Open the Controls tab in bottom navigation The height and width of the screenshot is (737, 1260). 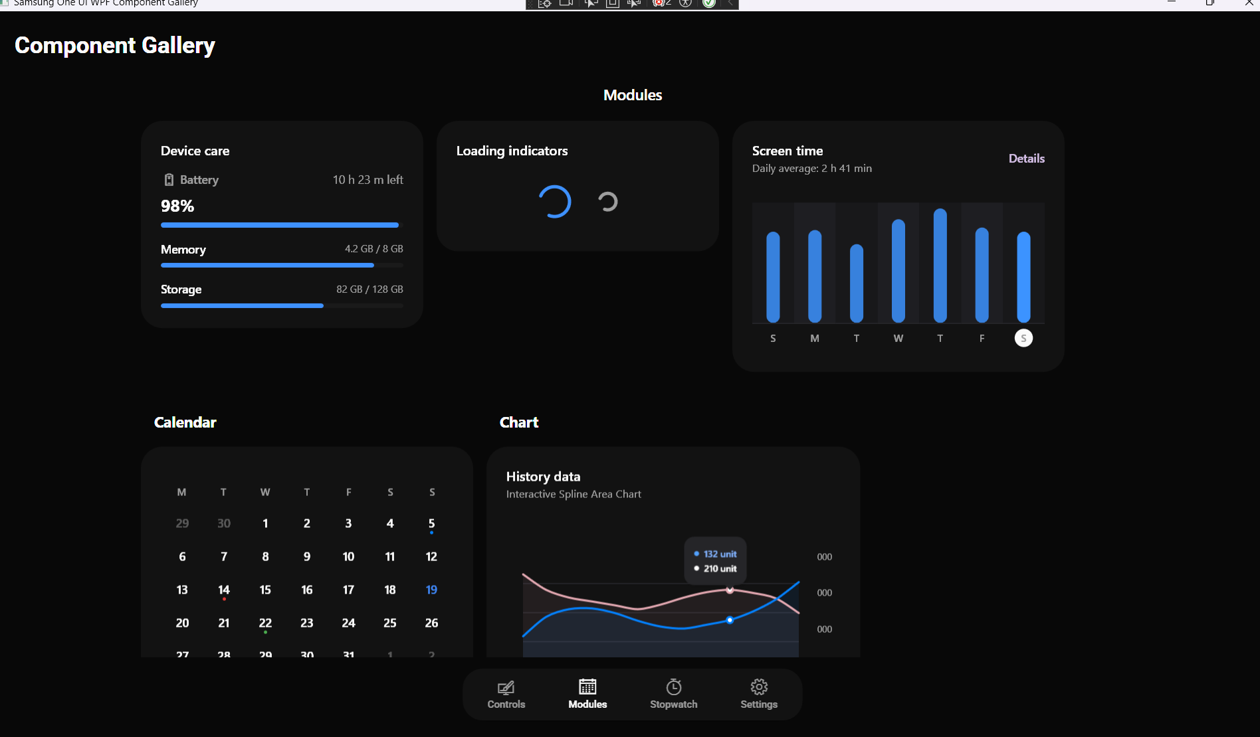[x=506, y=695]
